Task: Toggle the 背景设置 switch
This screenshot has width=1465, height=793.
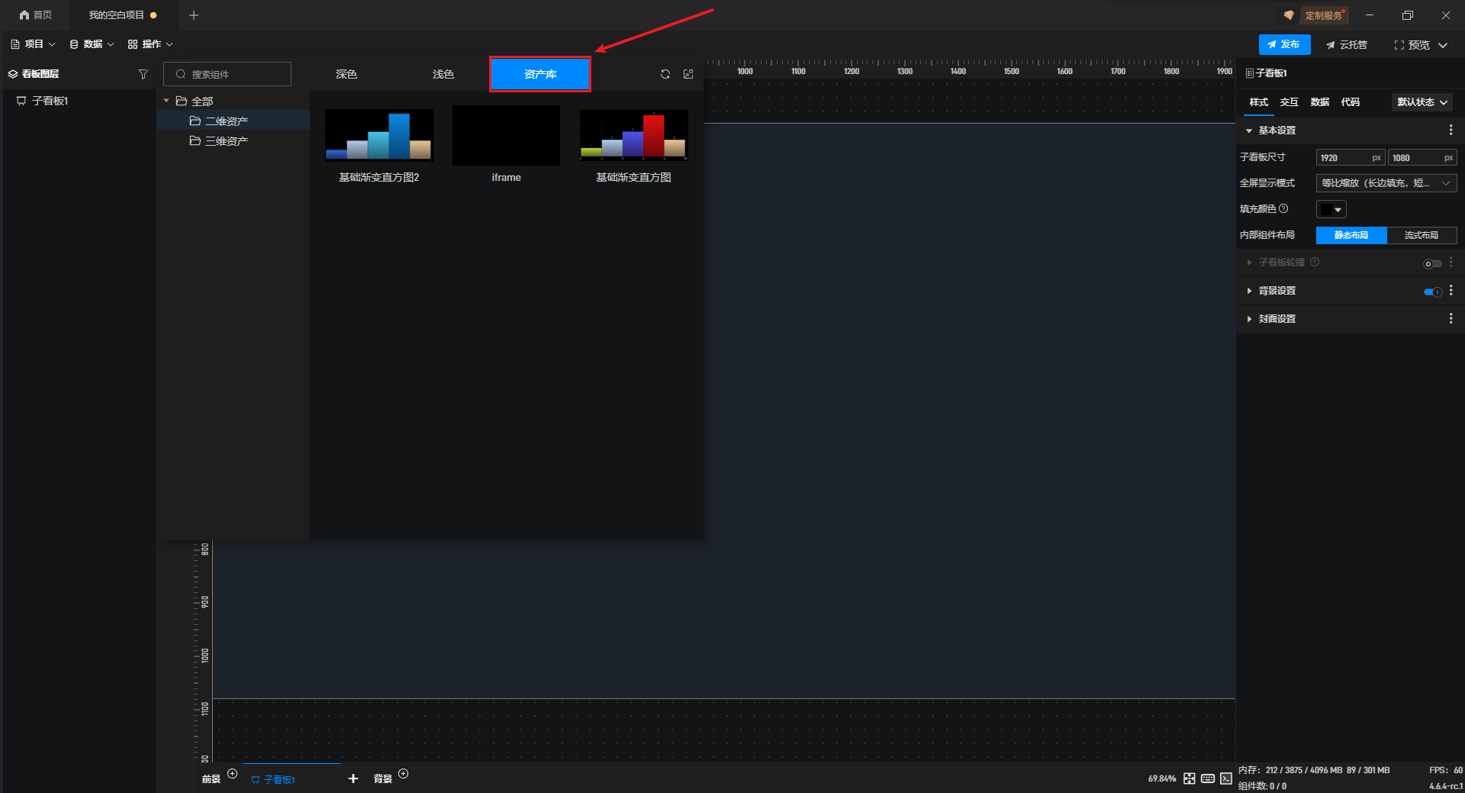Action: click(1432, 292)
